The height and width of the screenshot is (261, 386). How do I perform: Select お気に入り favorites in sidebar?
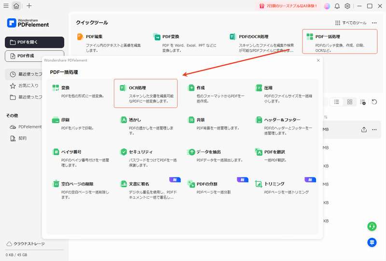pyautogui.click(x=24, y=86)
